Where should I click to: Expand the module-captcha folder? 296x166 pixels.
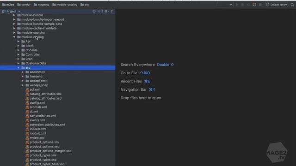click(x=14, y=33)
